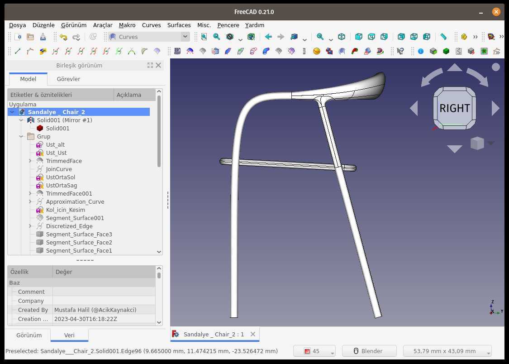Click the green grid icon in toolbar
The image size is (509, 364).
[484, 51]
